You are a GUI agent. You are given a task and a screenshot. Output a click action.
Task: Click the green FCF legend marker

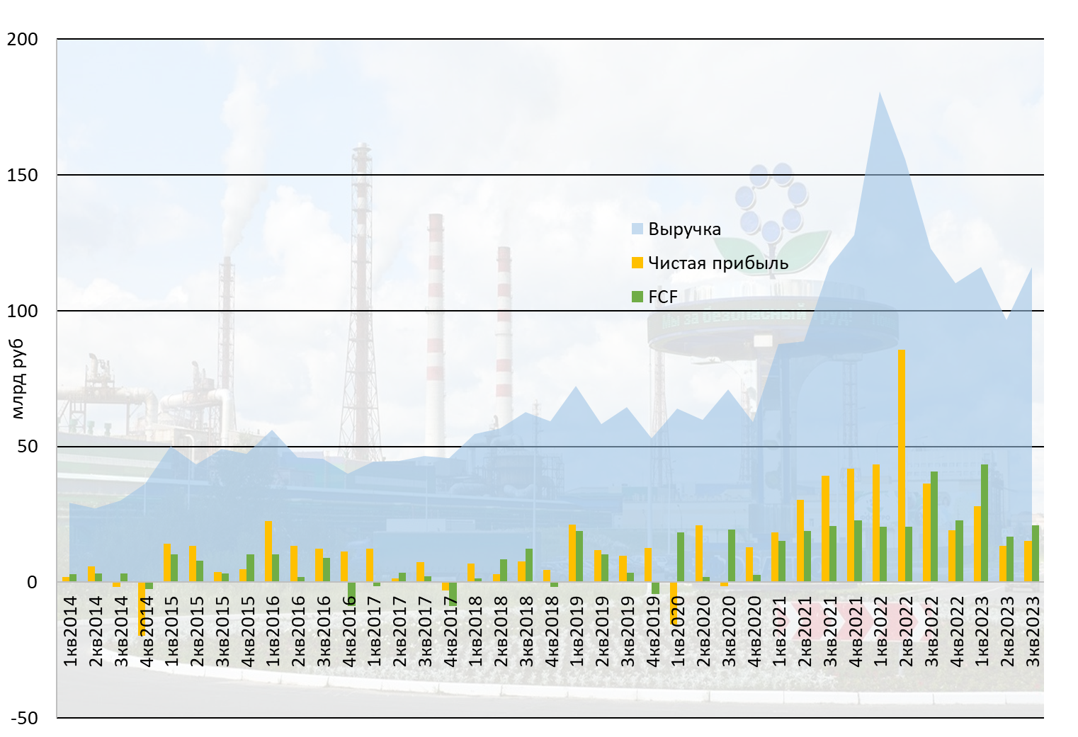click(637, 297)
